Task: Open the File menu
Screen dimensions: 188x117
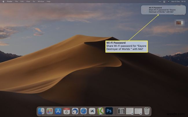Action: [16, 1]
